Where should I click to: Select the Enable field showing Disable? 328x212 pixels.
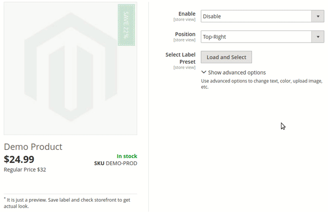pos(262,16)
